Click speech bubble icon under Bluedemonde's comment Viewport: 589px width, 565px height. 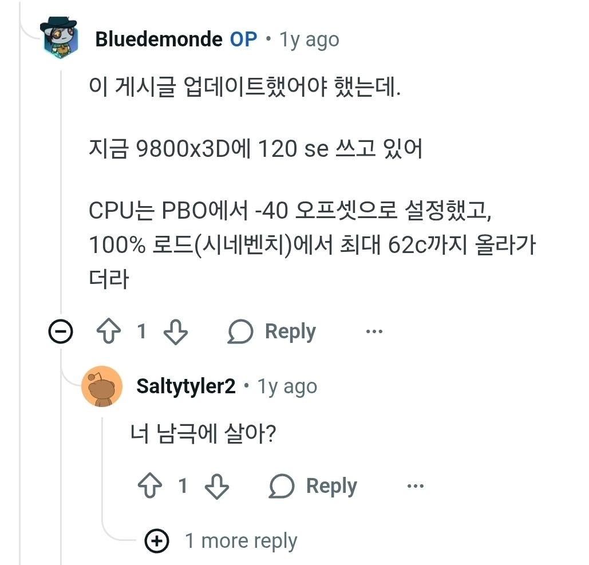(x=240, y=331)
